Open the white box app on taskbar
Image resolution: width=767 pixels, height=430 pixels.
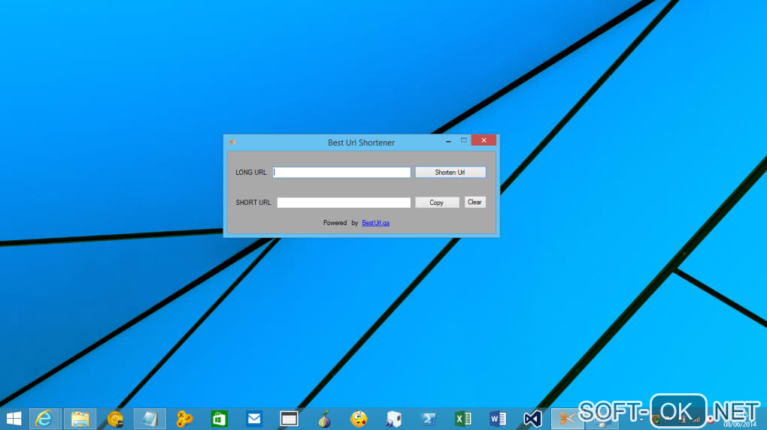click(x=393, y=419)
